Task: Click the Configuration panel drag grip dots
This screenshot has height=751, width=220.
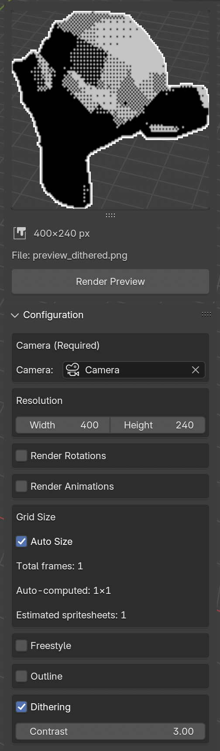Action: tap(206, 314)
